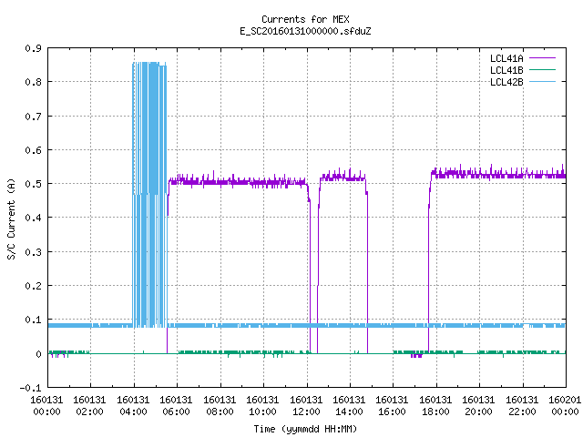Viewport: 583px width, 437px height.
Task: Click the 0.1 y-axis tick value
Action: [33, 320]
